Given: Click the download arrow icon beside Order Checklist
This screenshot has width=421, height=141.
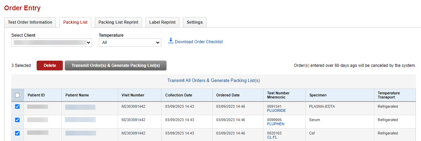Looking at the screenshot, I should click(x=171, y=41).
